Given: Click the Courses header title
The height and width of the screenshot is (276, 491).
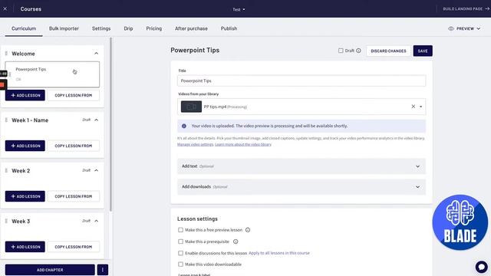Looking at the screenshot, I should [x=31, y=9].
